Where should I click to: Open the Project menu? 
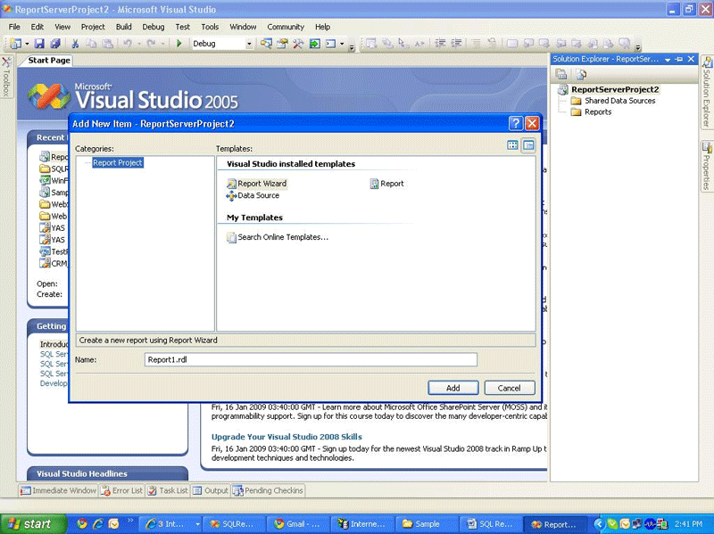tap(93, 27)
